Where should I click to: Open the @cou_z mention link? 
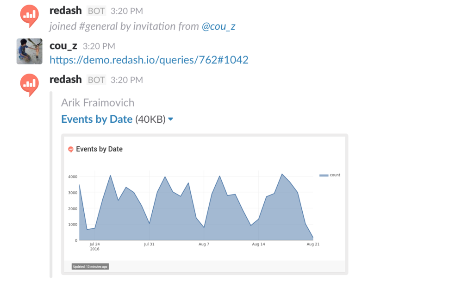coord(218,26)
